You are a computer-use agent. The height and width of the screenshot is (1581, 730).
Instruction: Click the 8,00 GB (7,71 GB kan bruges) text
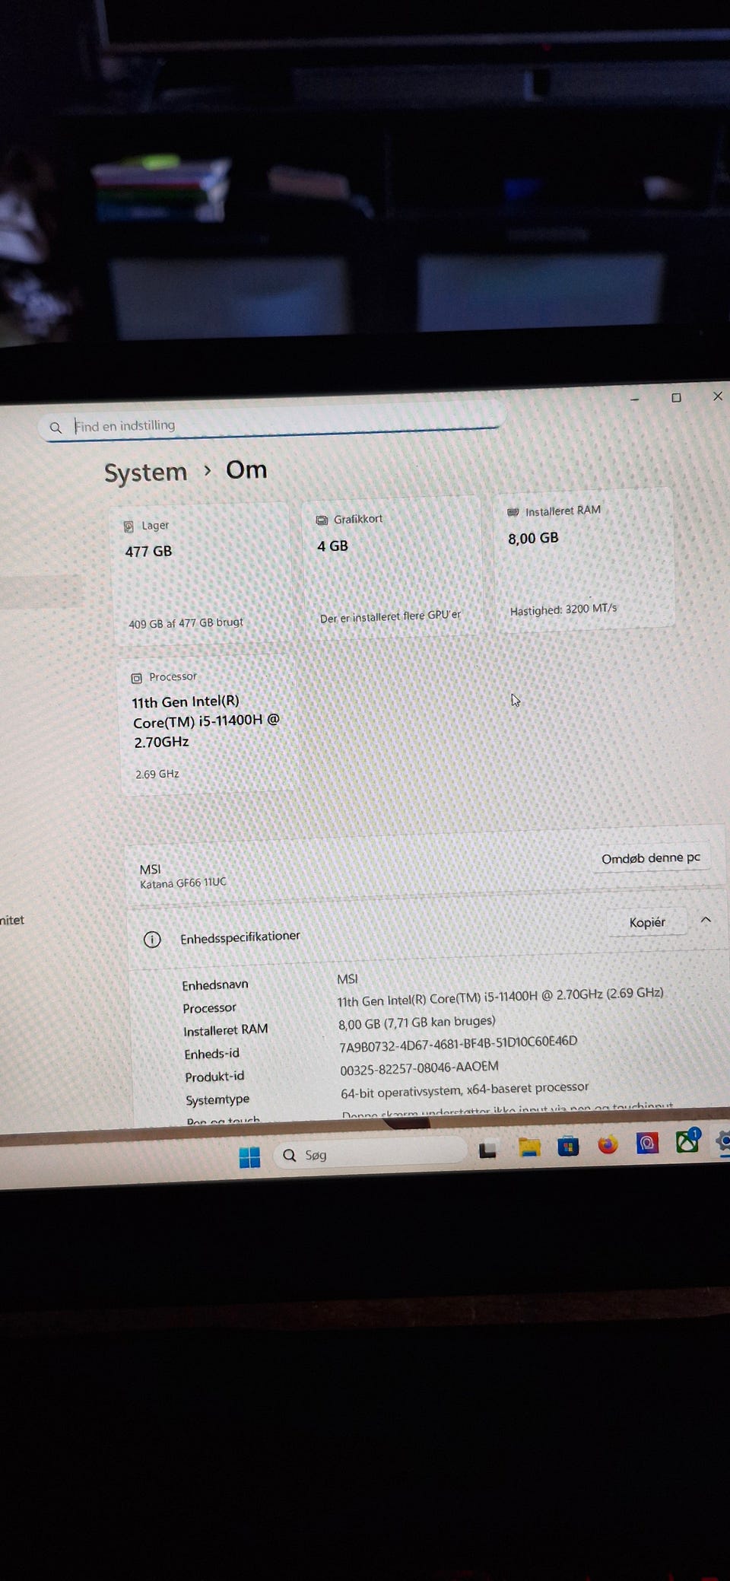coord(417,1023)
